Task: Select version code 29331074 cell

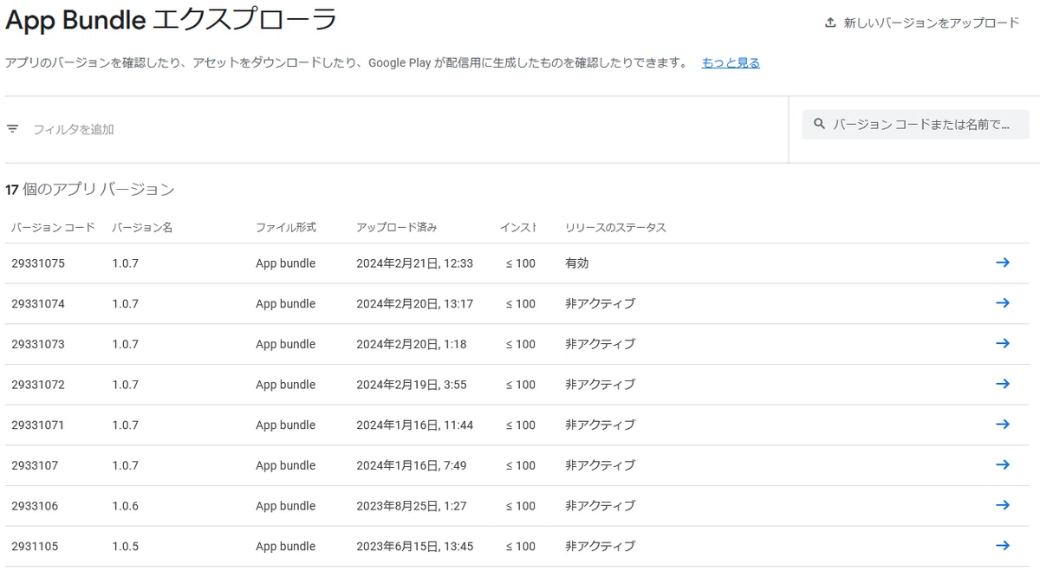Action: coord(38,304)
